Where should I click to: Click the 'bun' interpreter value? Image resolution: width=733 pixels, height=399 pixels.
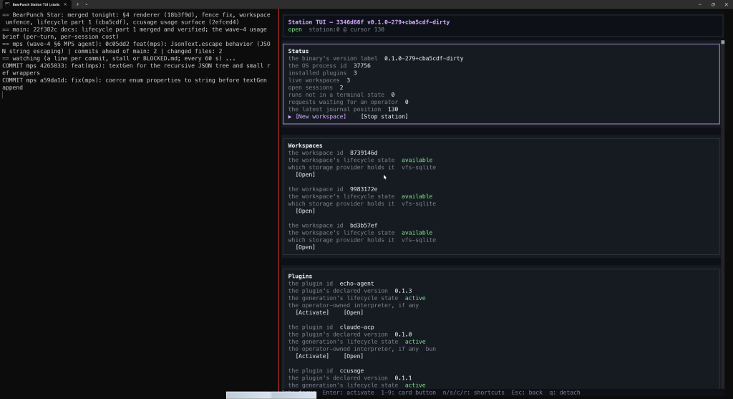pyautogui.click(x=430, y=349)
